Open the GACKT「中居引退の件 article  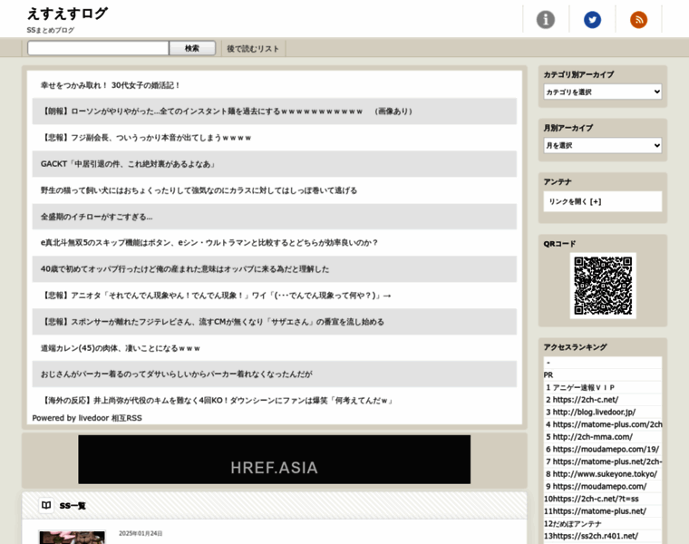tap(129, 164)
